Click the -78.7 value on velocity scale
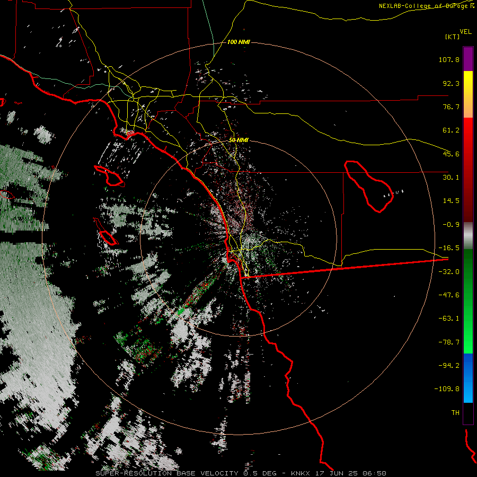The height and width of the screenshot is (477, 477). 449,342
